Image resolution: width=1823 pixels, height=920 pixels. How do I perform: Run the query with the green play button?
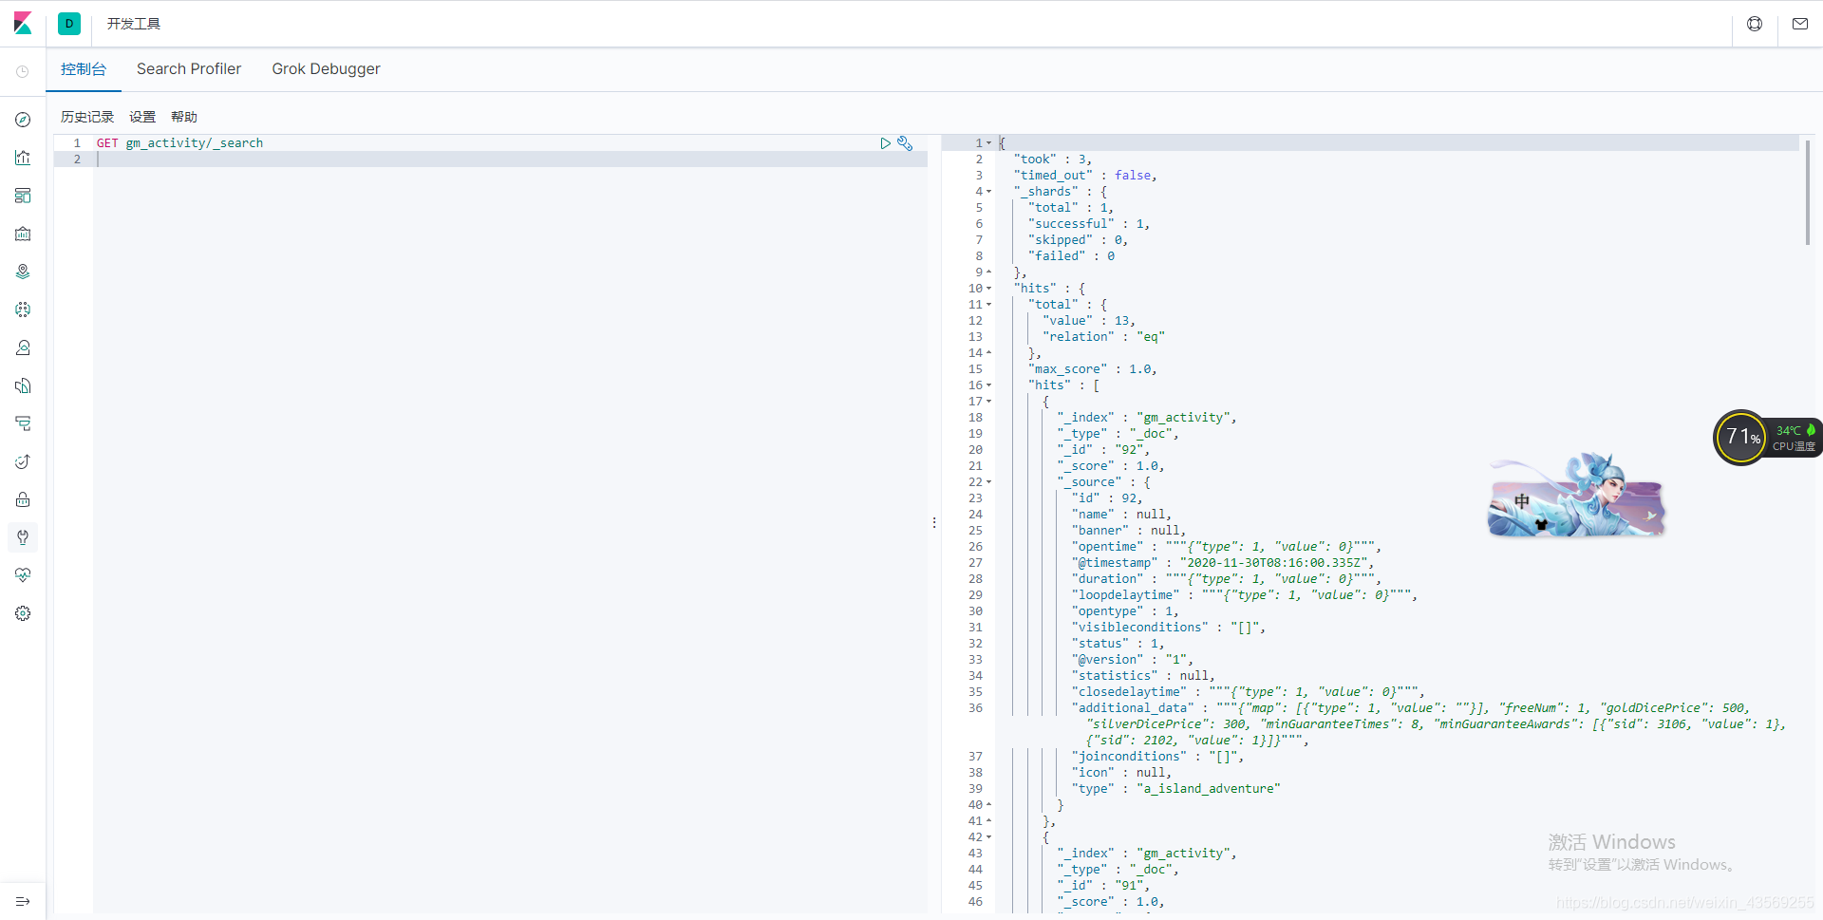886,142
